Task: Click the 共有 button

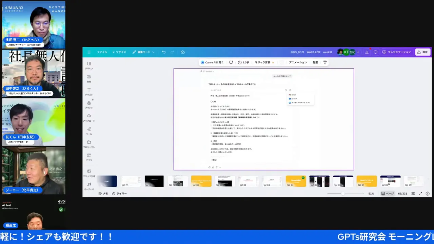Action: (x=422, y=52)
